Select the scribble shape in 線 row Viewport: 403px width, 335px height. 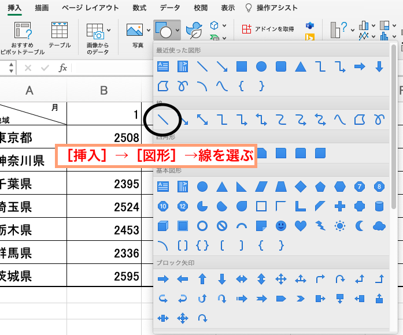point(379,120)
